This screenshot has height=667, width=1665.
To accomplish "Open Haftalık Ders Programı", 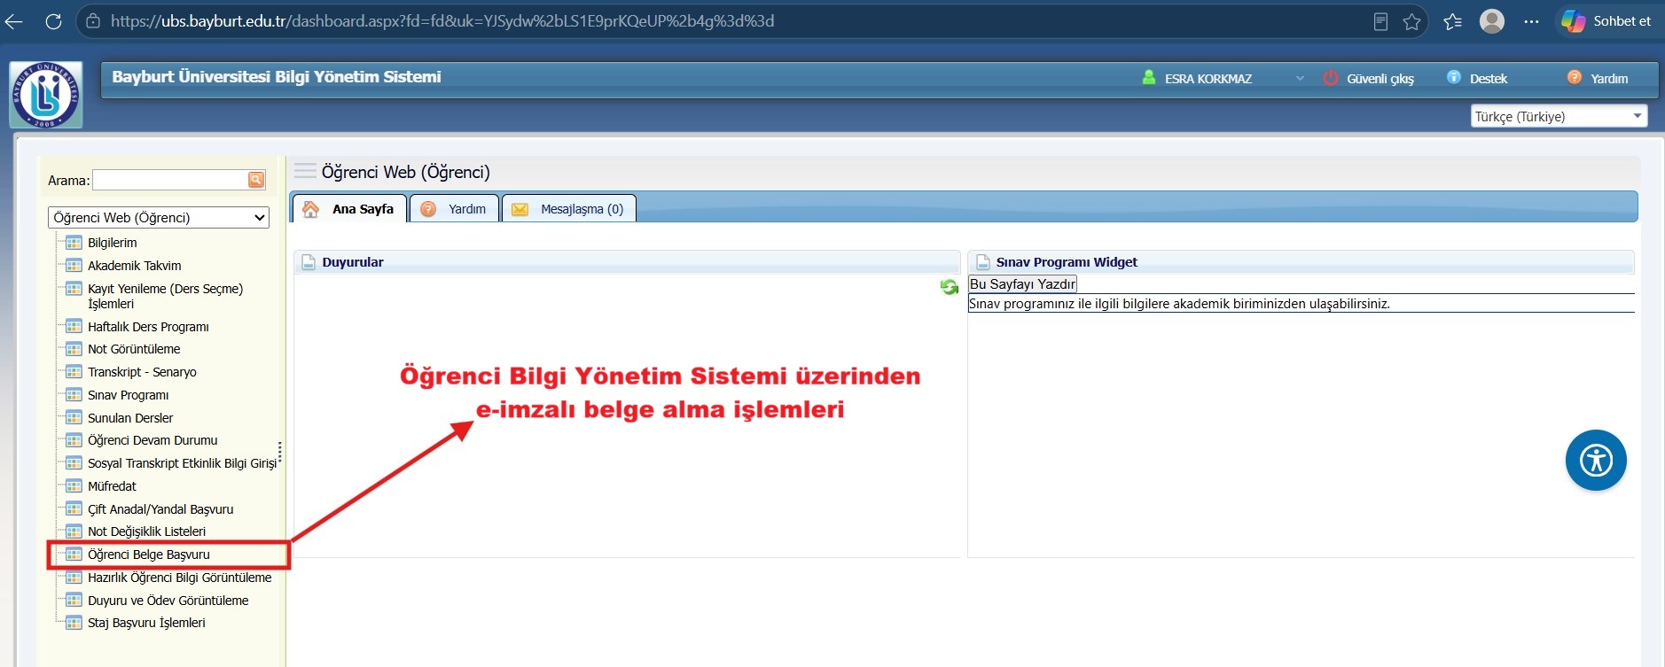I will tap(148, 327).
